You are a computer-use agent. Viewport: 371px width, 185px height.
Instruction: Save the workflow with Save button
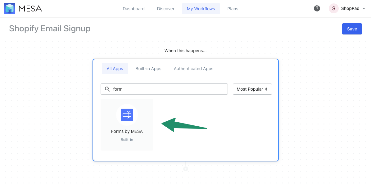click(x=352, y=29)
